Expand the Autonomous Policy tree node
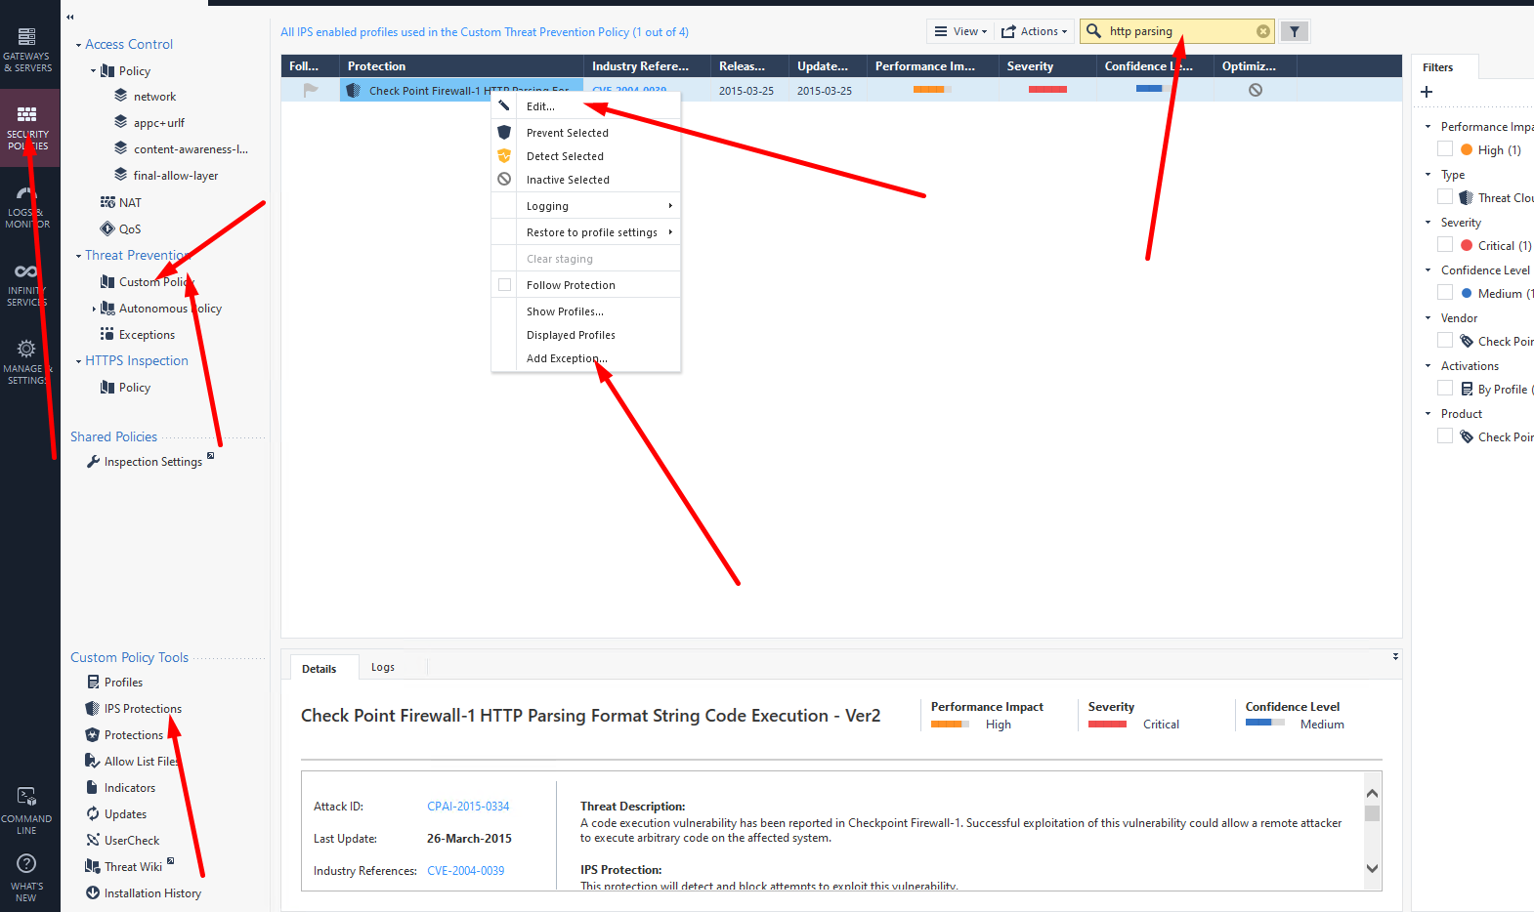 [x=94, y=309]
